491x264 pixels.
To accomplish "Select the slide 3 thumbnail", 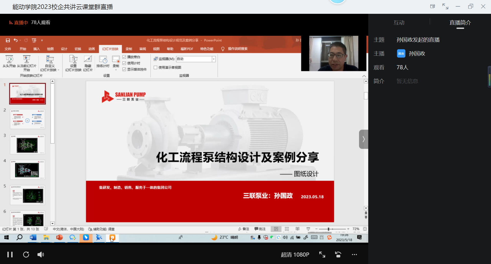I will pyautogui.click(x=27, y=144).
